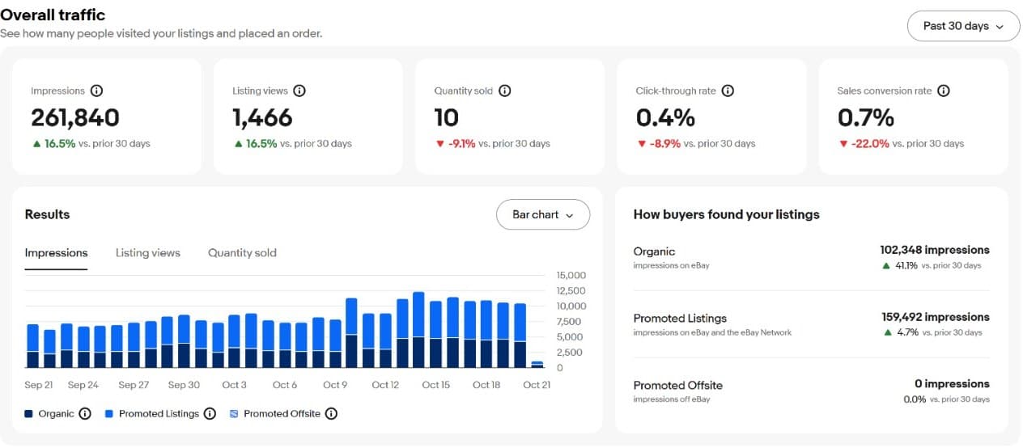Click the 0.7% sales conversion rate value
This screenshot has width=1023, height=448.
click(866, 118)
